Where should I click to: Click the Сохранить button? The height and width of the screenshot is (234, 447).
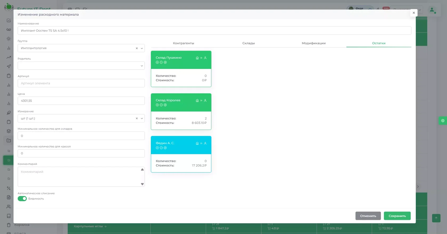(397, 216)
